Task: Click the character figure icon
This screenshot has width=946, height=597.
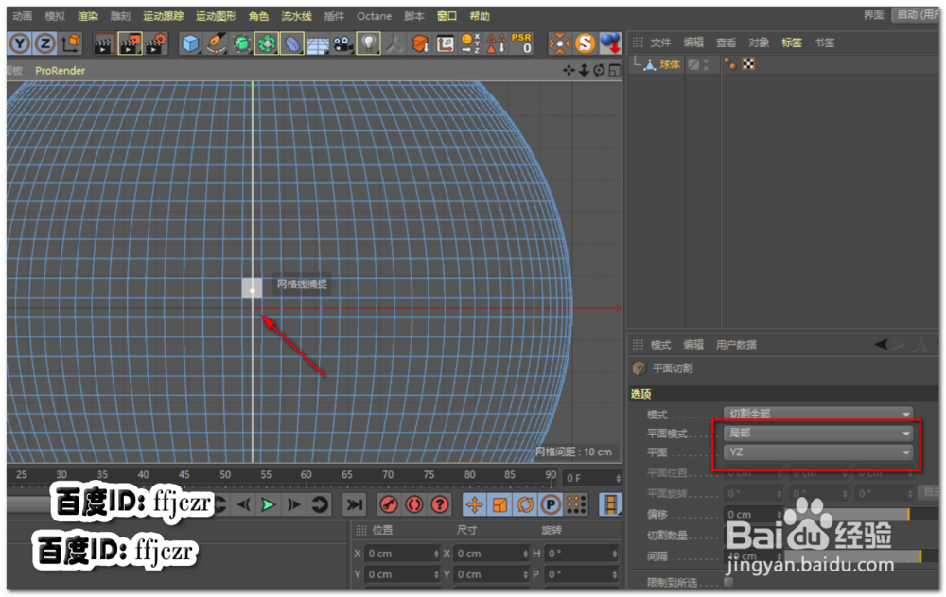Action: point(394,43)
